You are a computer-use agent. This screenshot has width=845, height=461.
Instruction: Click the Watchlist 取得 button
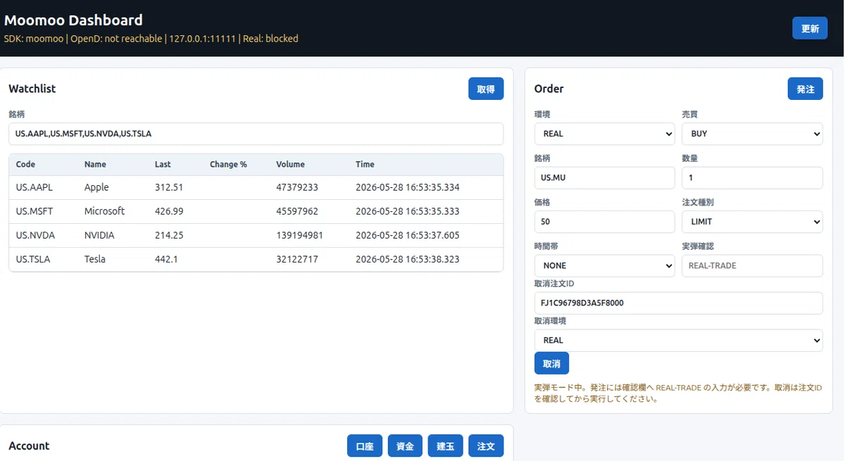pyautogui.click(x=486, y=89)
